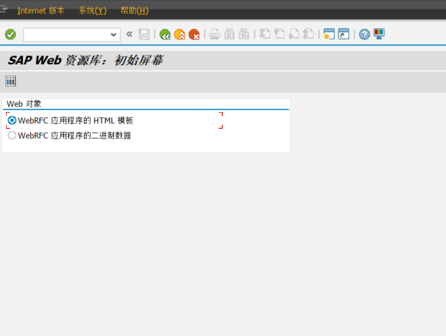Go to first page icon
This screenshot has width=446, height=336.
point(265,34)
